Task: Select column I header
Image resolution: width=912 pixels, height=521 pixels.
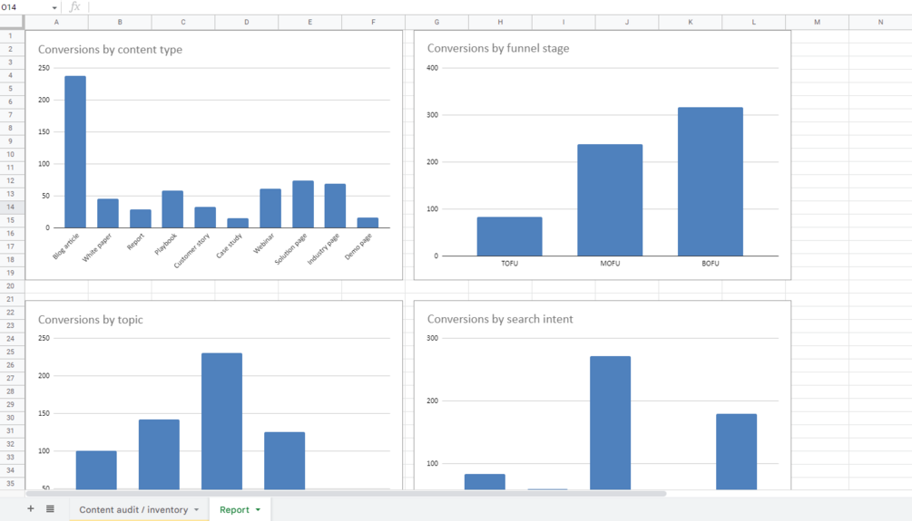Action: pos(564,22)
